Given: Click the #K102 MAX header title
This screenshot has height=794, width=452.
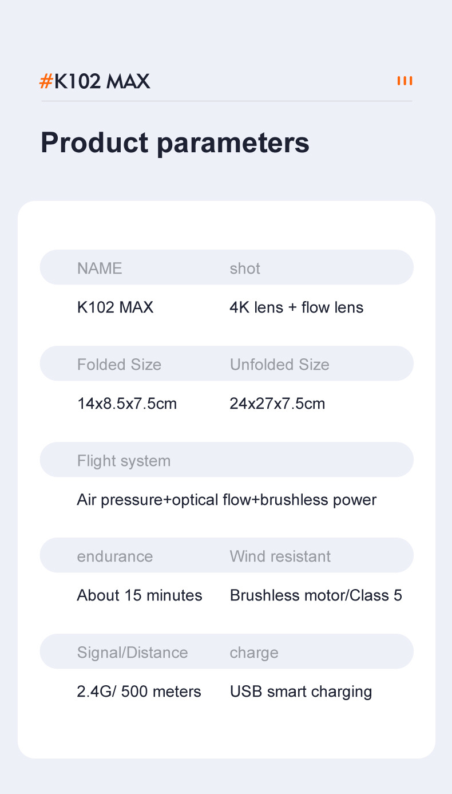Looking at the screenshot, I should coord(94,81).
